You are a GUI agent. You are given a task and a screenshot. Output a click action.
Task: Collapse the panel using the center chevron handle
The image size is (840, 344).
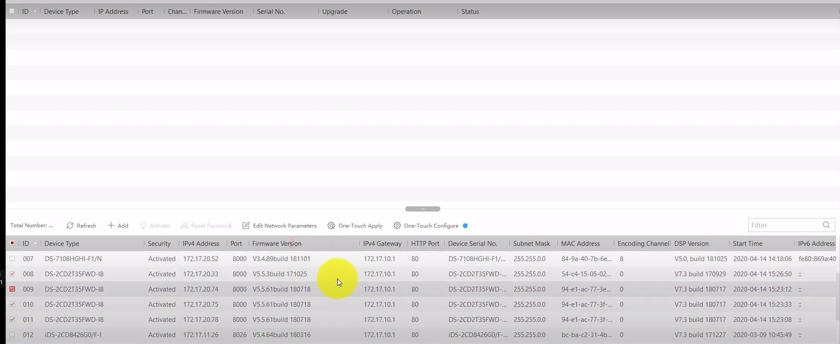[423, 209]
